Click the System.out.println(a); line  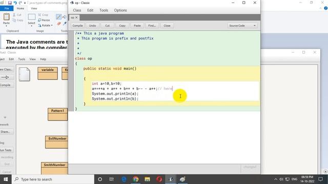(115, 94)
